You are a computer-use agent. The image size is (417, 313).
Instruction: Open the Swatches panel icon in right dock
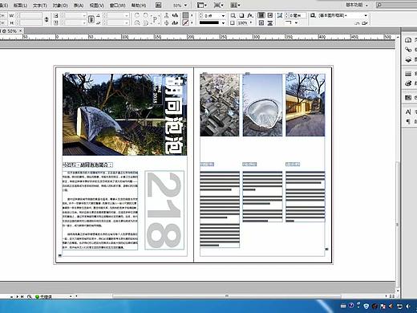click(408, 97)
